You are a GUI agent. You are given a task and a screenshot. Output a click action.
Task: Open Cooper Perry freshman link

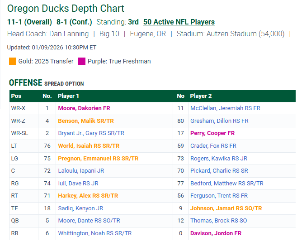point(212,133)
